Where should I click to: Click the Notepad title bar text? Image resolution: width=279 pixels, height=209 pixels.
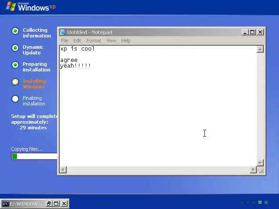[90, 32]
